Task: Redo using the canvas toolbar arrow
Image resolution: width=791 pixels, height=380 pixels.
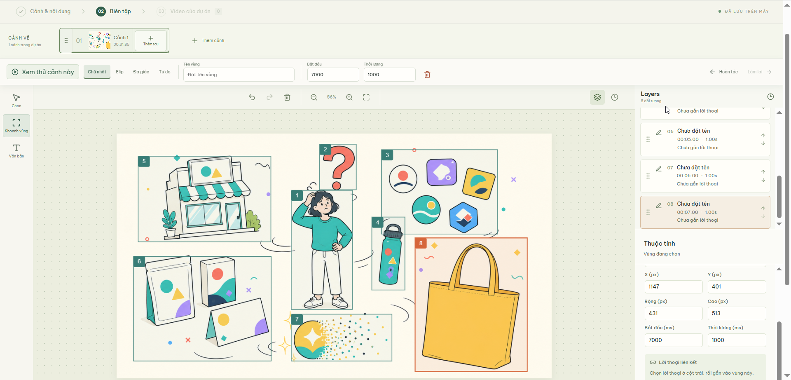Action: point(269,97)
